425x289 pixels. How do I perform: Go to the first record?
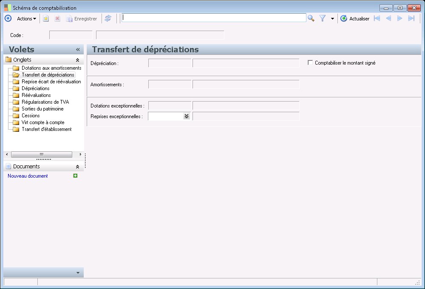(377, 18)
